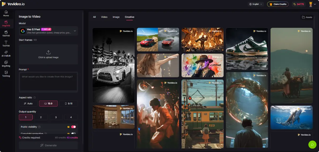Open the library room thumbnail
The height and width of the screenshot is (152, 319).
[x=114, y=117]
